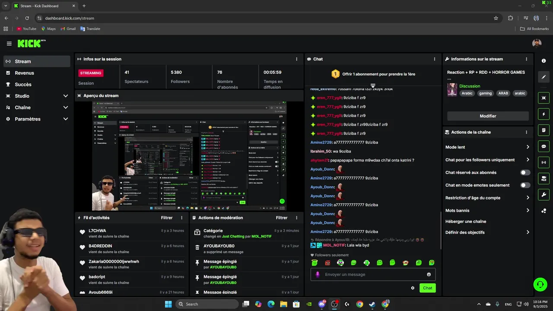This screenshot has height=311, width=553.
Task: Open Discord from the taskbar
Action: point(321,304)
